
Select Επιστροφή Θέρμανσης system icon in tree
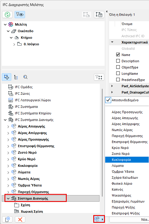tap(14, 146)
